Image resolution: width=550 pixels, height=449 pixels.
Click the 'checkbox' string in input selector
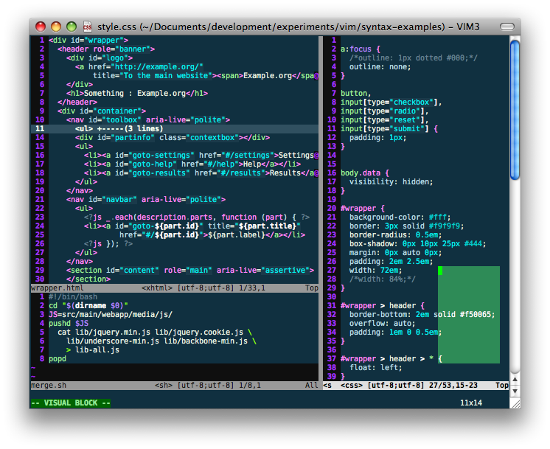point(411,102)
